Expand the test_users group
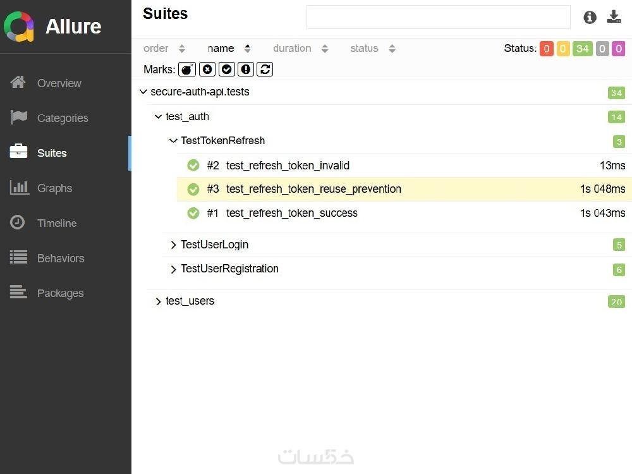 coord(158,301)
